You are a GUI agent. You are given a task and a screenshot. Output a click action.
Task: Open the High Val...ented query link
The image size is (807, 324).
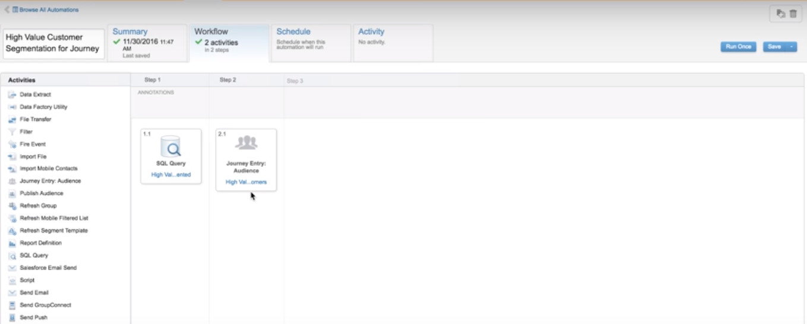pos(171,175)
